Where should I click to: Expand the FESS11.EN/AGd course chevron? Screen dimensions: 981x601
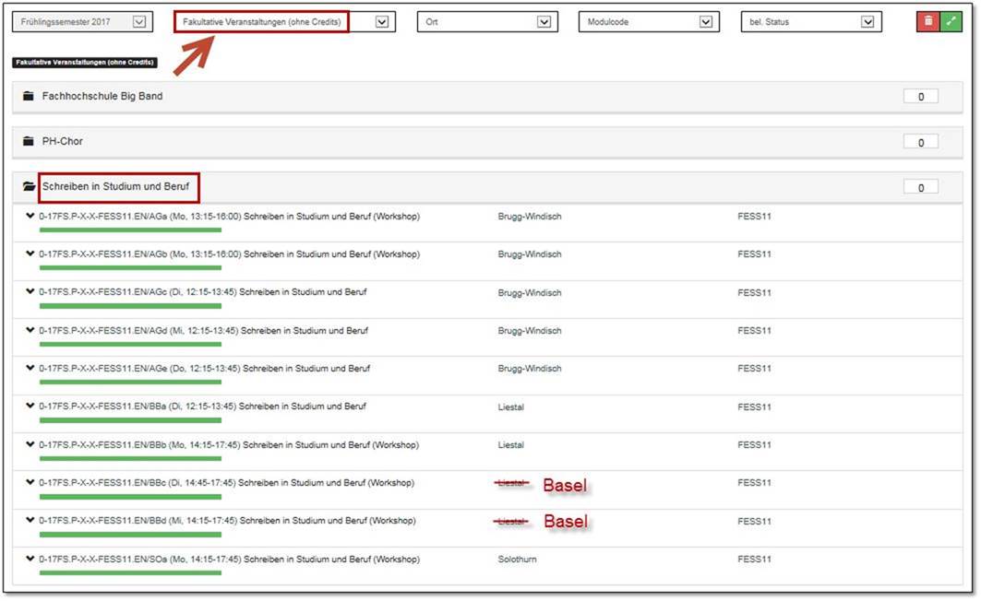[x=30, y=330]
